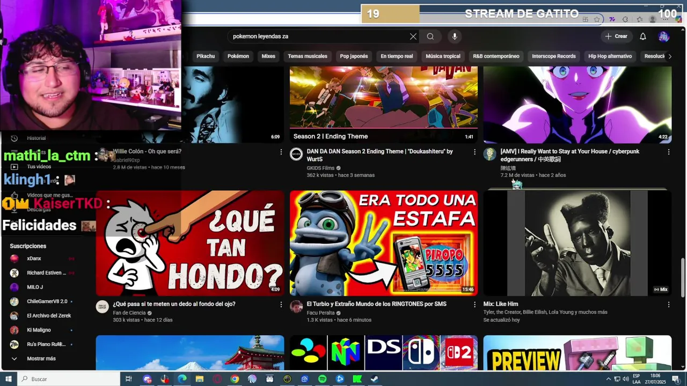
Task: Play the PREVIEW Minecraft thumbnail
Action: click(x=578, y=353)
